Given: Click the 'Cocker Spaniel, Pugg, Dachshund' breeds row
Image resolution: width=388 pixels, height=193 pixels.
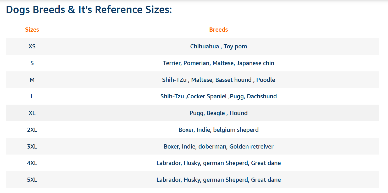Looking at the screenshot, I should pos(218,96).
